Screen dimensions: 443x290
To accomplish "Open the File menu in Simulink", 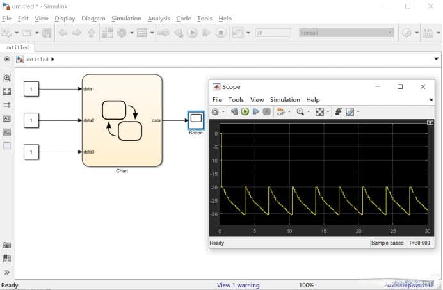I will [x=7, y=19].
